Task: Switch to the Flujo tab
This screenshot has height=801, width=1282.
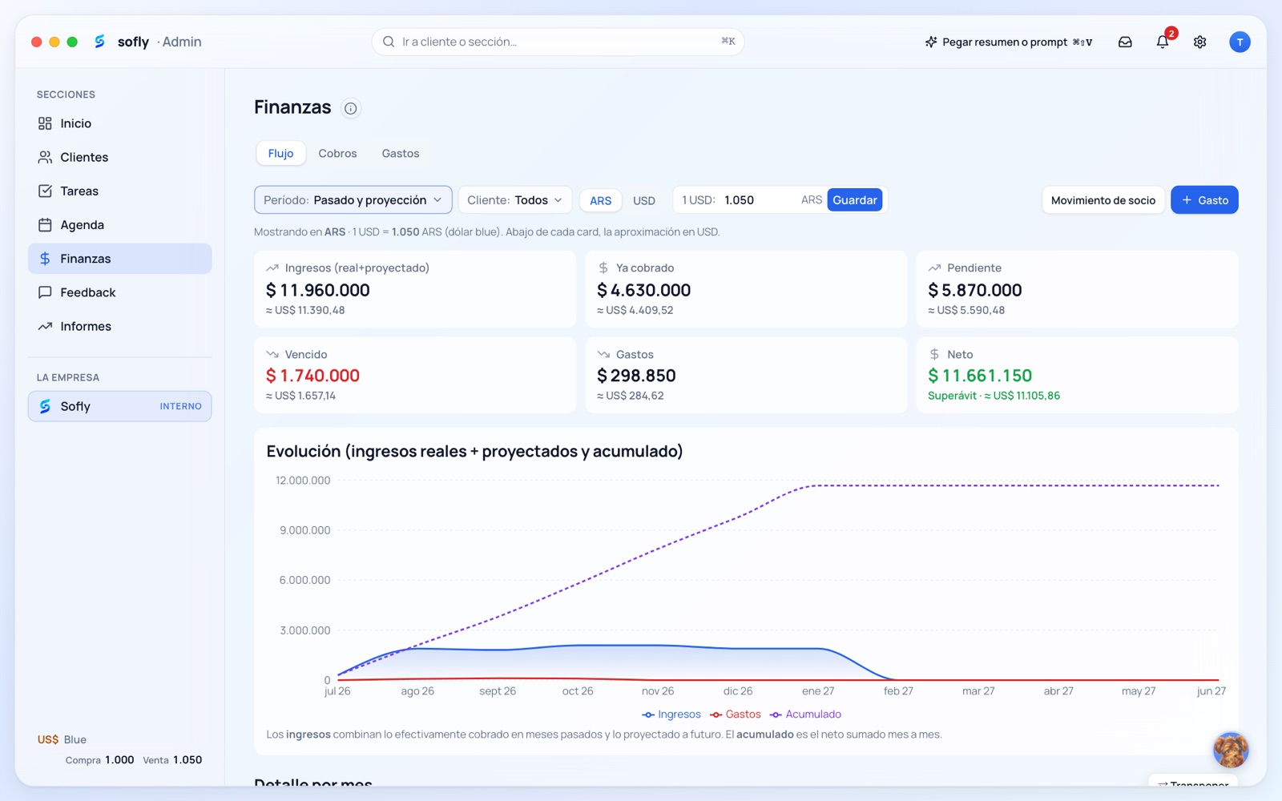Action: 280,153
